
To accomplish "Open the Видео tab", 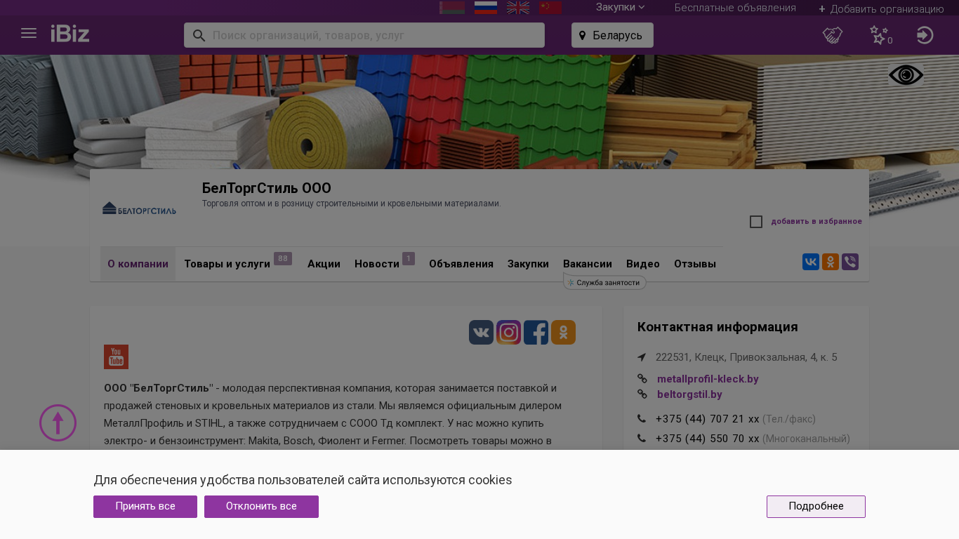I will (643, 264).
